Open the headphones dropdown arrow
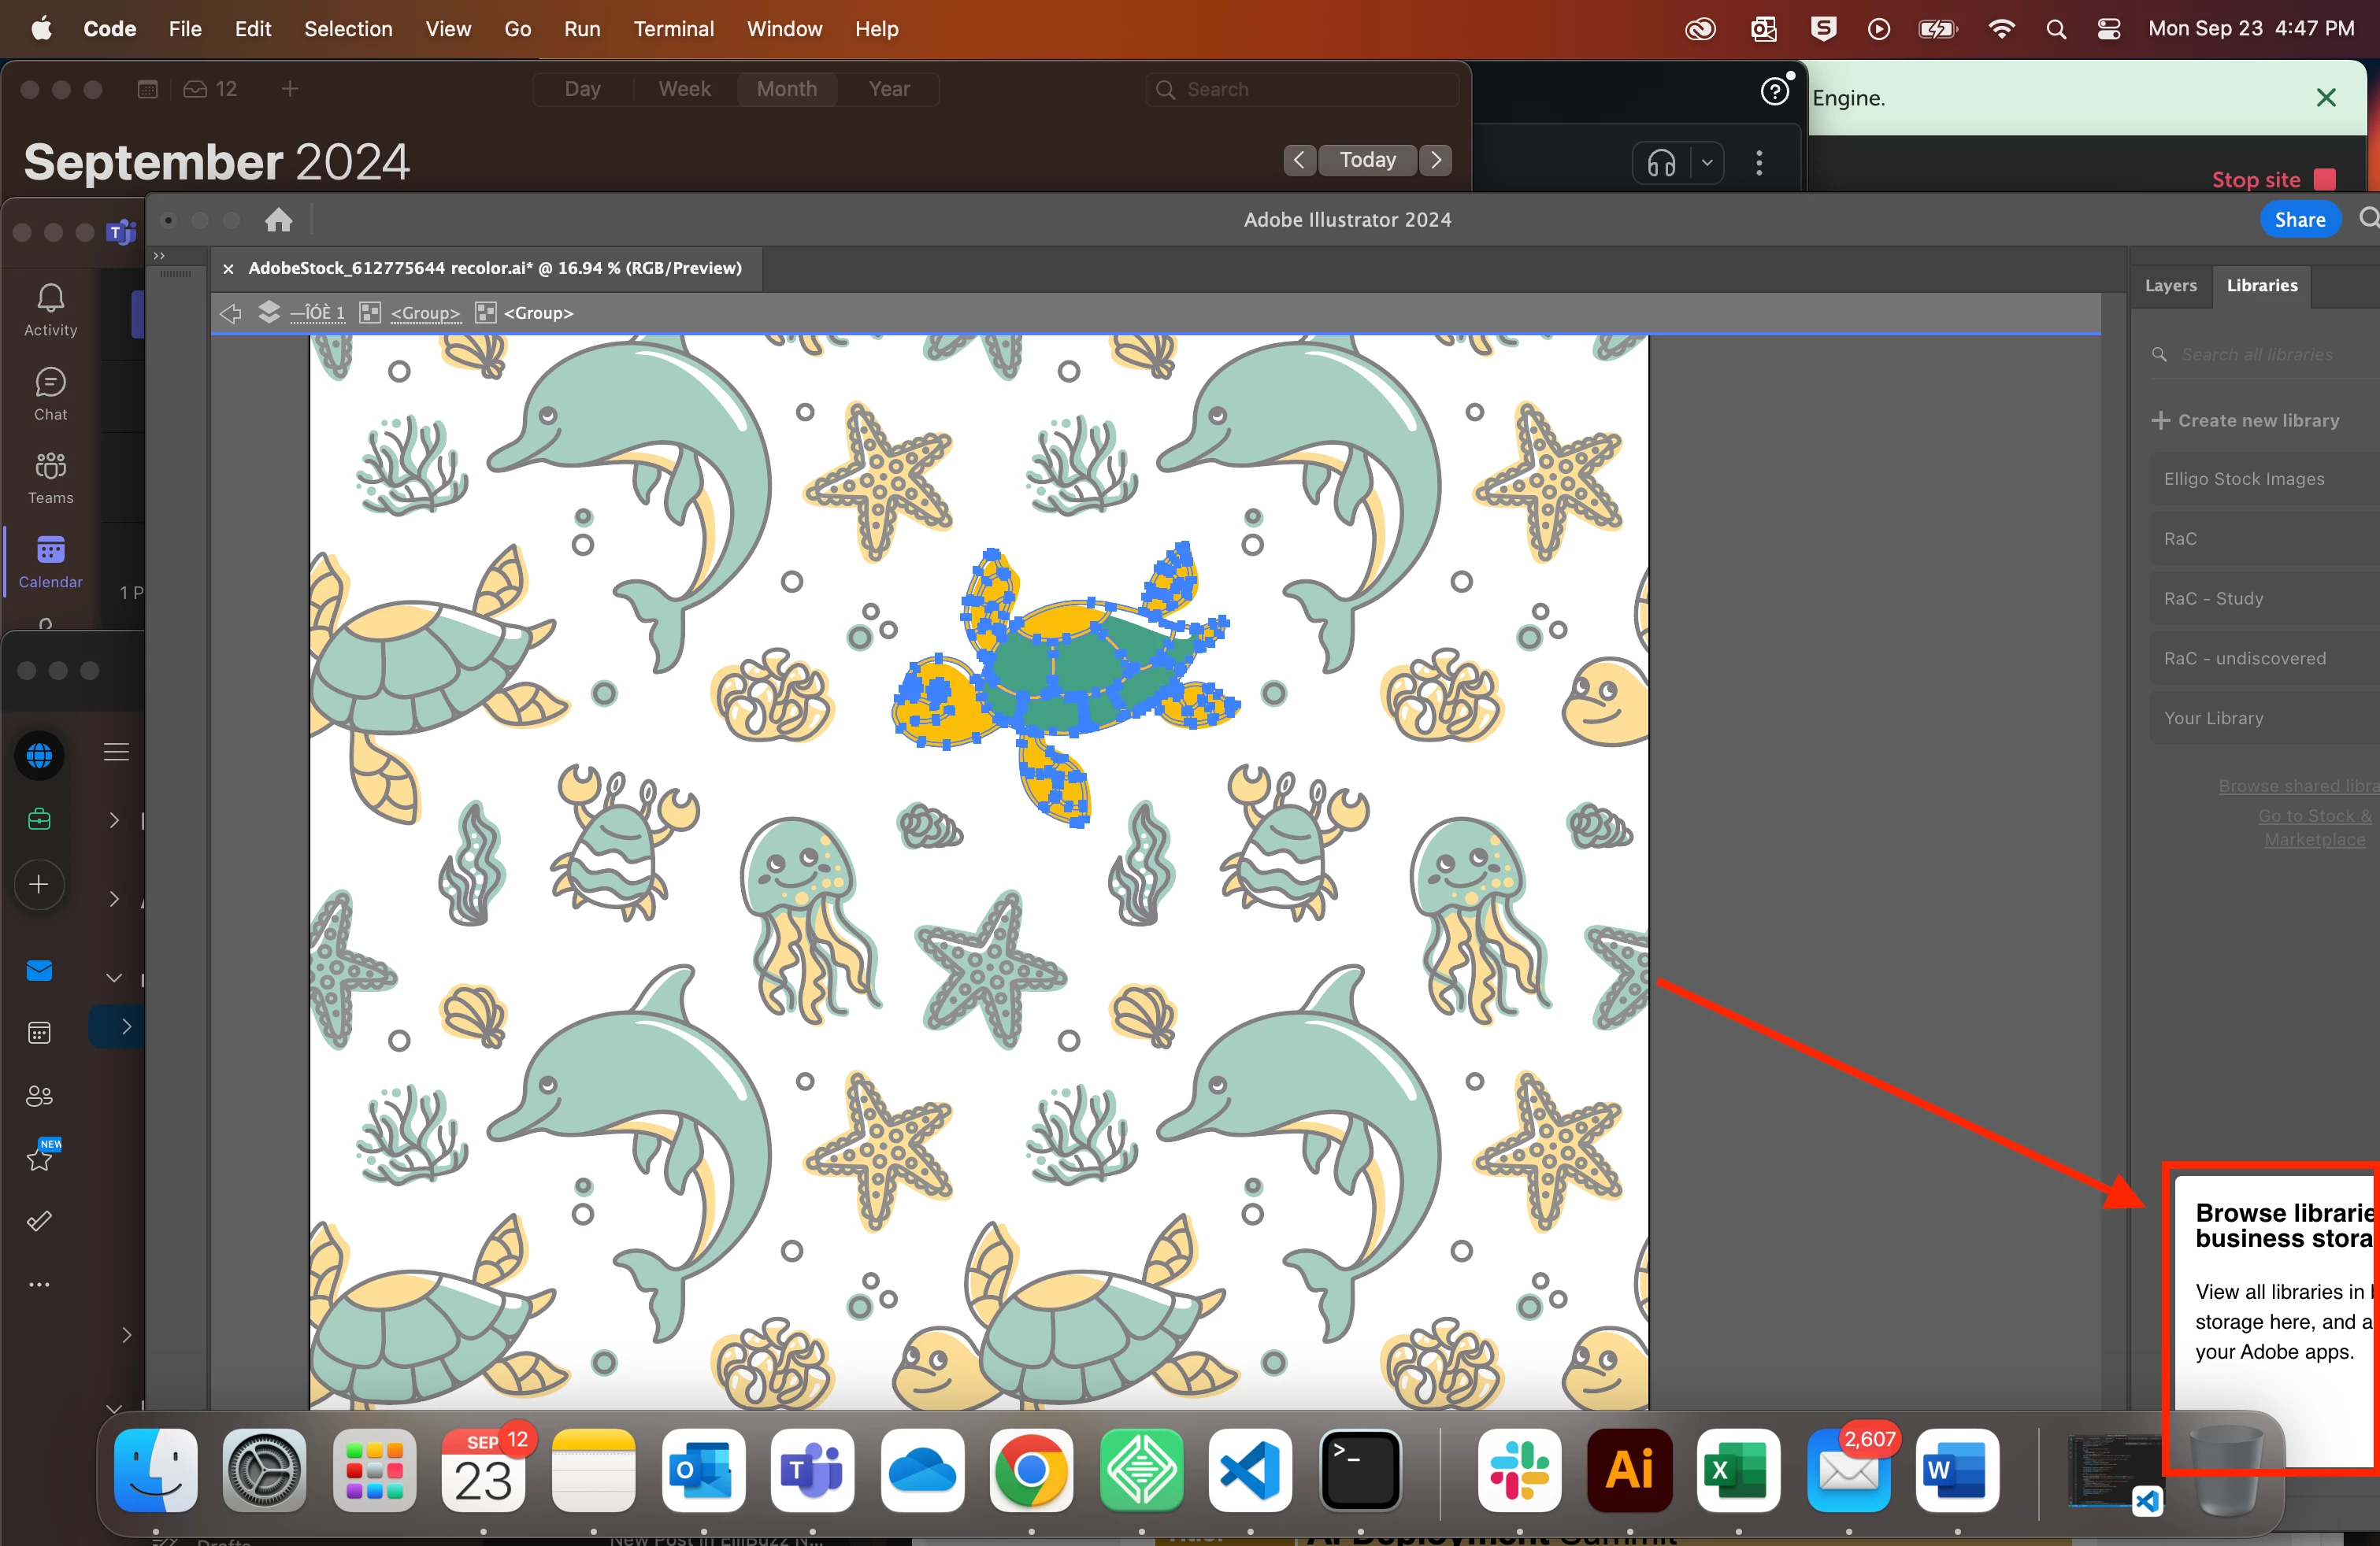The width and height of the screenshot is (2380, 1546). tap(1707, 162)
